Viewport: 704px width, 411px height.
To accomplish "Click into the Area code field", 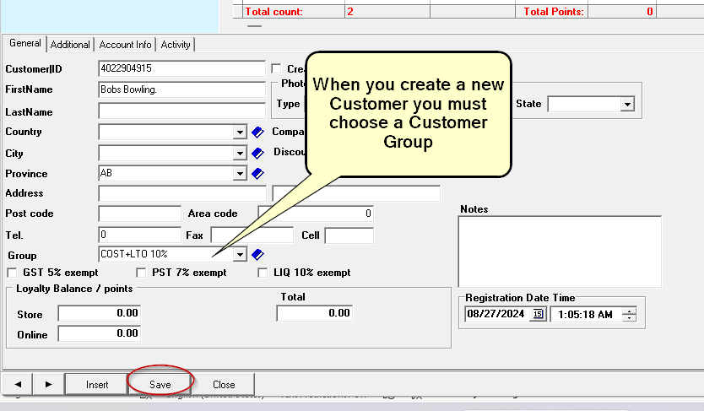I will [x=316, y=214].
